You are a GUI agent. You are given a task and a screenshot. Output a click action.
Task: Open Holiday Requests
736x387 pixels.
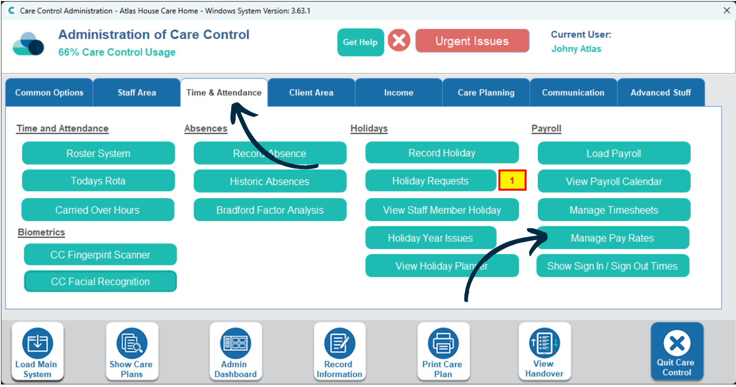coord(431,181)
